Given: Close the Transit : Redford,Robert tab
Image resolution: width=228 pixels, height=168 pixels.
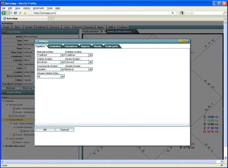Looking at the screenshot, I should [134, 32].
